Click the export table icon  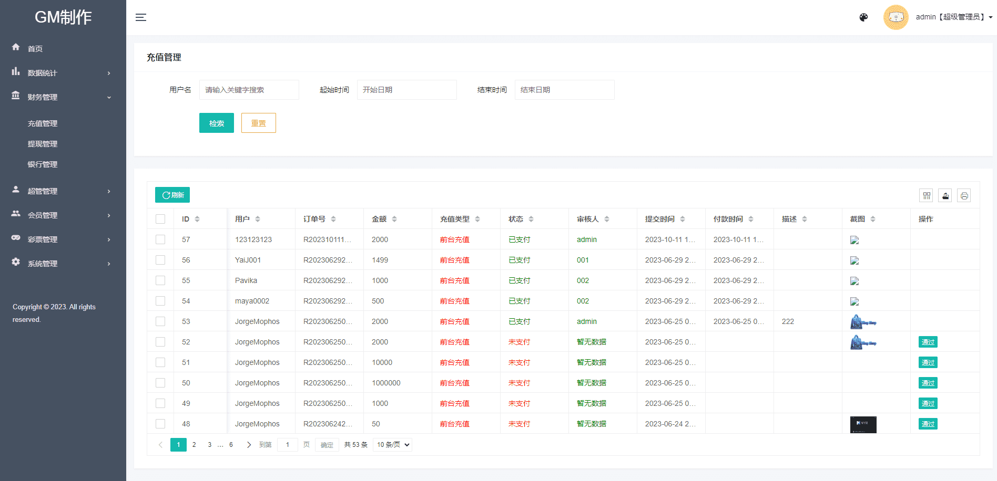tap(945, 196)
